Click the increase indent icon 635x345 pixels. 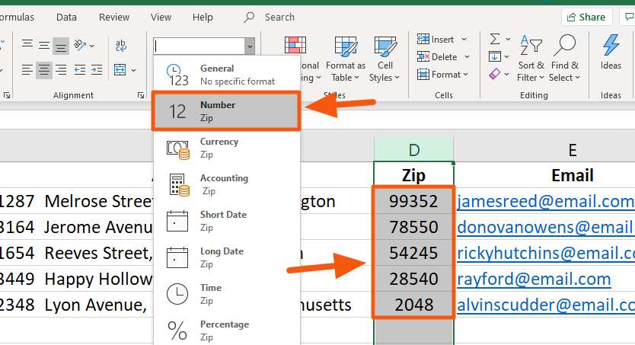[x=97, y=70]
